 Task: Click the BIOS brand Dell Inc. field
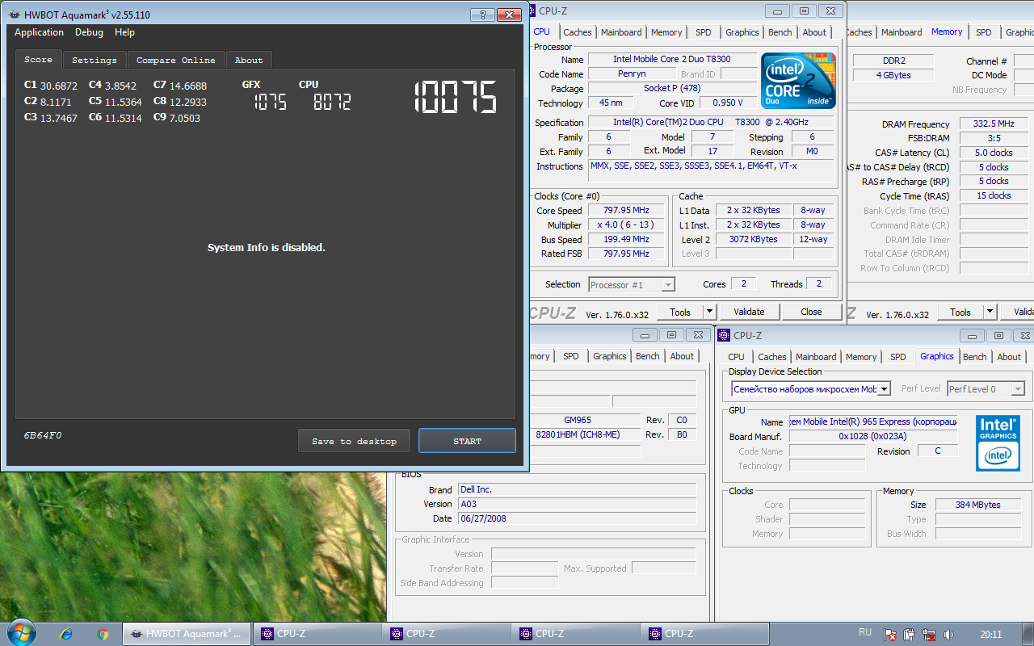pos(578,489)
